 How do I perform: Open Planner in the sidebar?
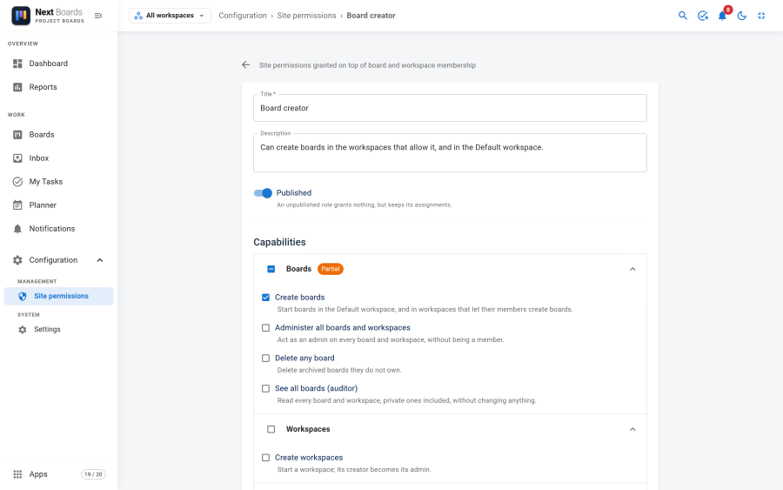59,205
